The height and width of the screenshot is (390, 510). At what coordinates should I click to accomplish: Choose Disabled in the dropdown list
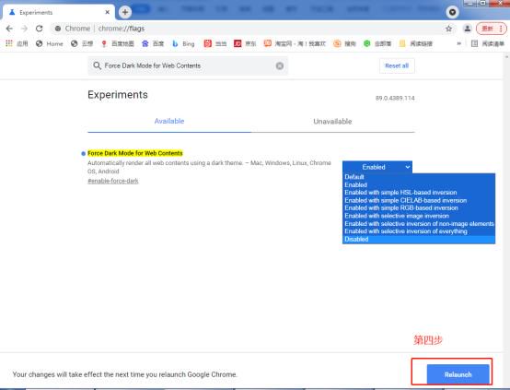click(x=419, y=239)
